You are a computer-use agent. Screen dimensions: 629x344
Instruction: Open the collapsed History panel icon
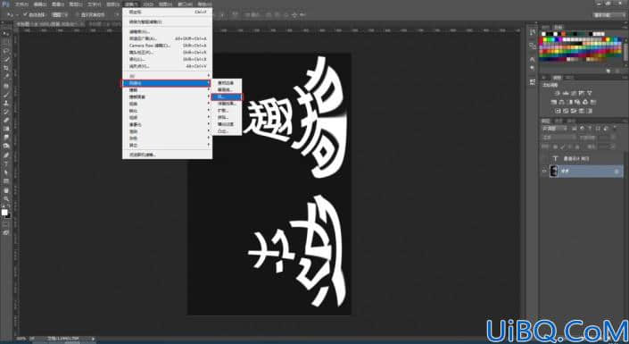[x=533, y=32]
